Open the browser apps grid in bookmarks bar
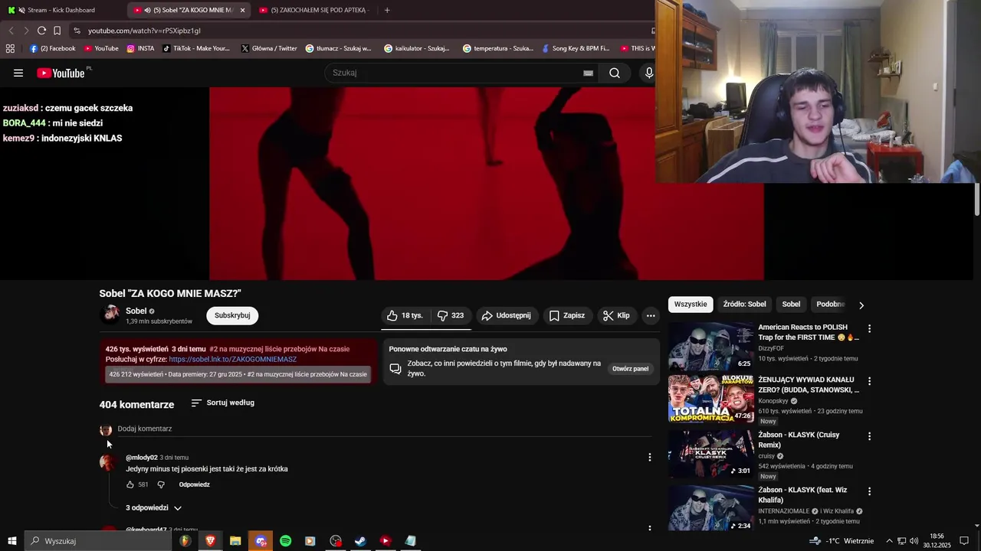 tap(10, 48)
